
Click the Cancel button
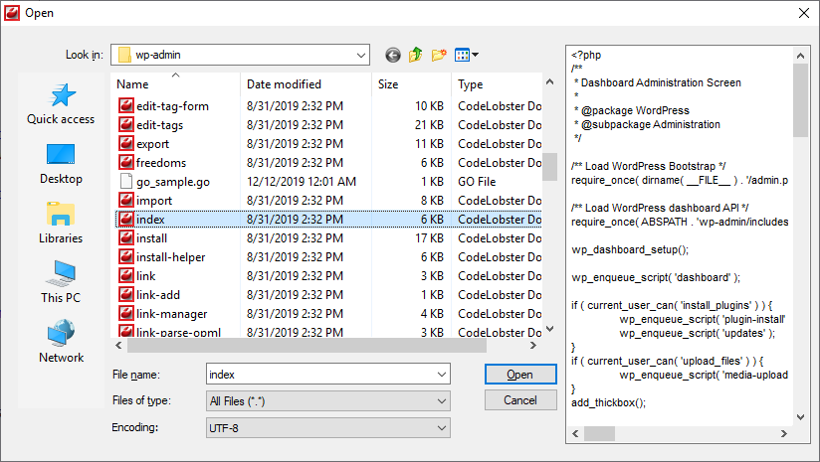click(x=520, y=400)
